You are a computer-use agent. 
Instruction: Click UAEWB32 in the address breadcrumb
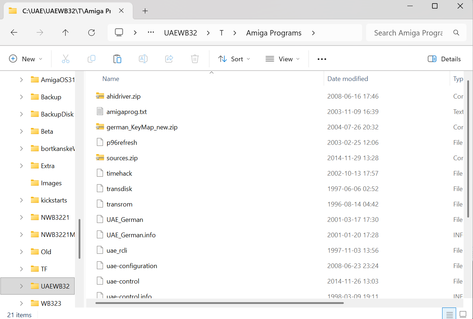181,33
